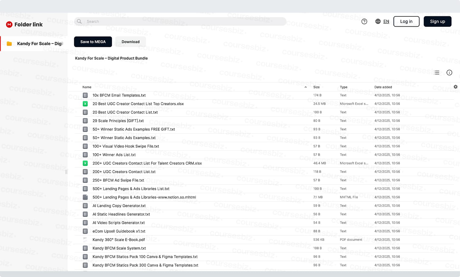This screenshot has height=277, width=460.
Task: Click the Sign up button
Action: click(438, 21)
